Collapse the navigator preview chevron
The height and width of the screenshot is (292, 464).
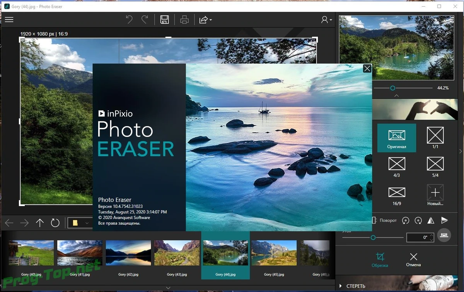click(x=396, y=96)
